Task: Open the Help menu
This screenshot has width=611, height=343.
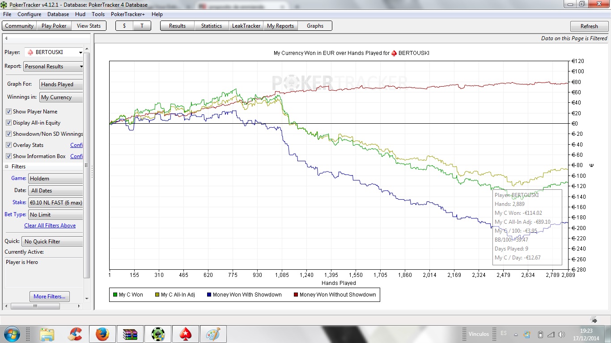Action: coord(157,14)
